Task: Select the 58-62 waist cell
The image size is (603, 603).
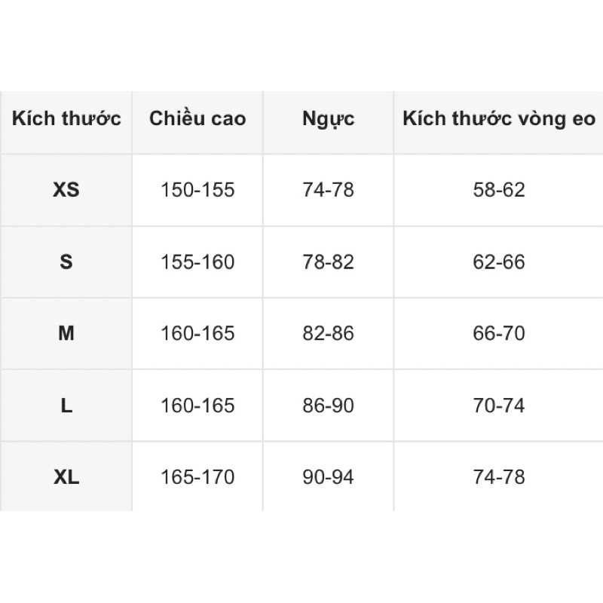Action: point(499,190)
